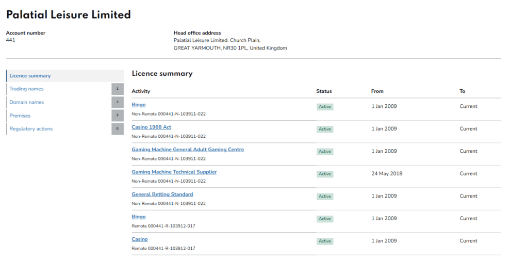Open the Licence summary sidebar tab
The height and width of the screenshot is (260, 528).
coord(65,76)
